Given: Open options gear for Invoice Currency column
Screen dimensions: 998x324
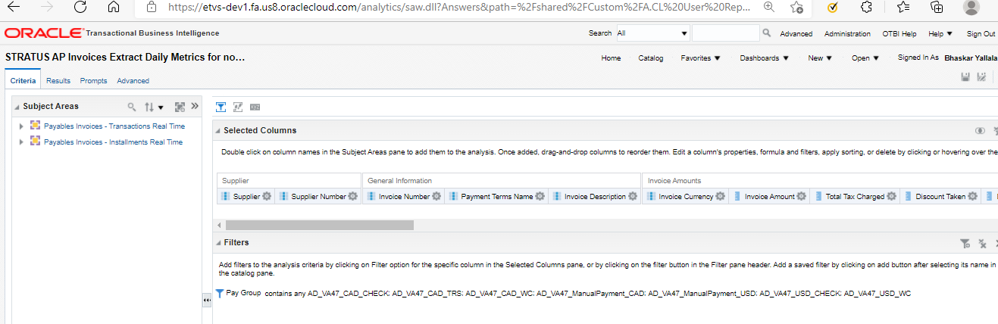Looking at the screenshot, I should [x=721, y=196].
